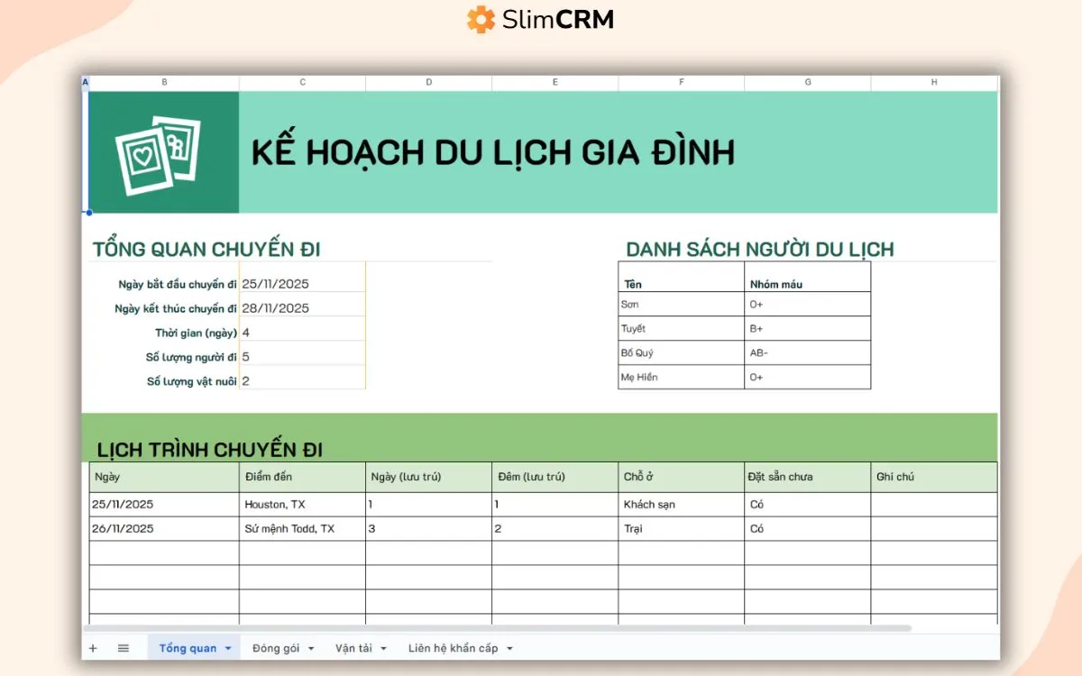Select the traveler name cell Tuyết
Image resolution: width=1082 pixels, height=676 pixels.
click(681, 328)
